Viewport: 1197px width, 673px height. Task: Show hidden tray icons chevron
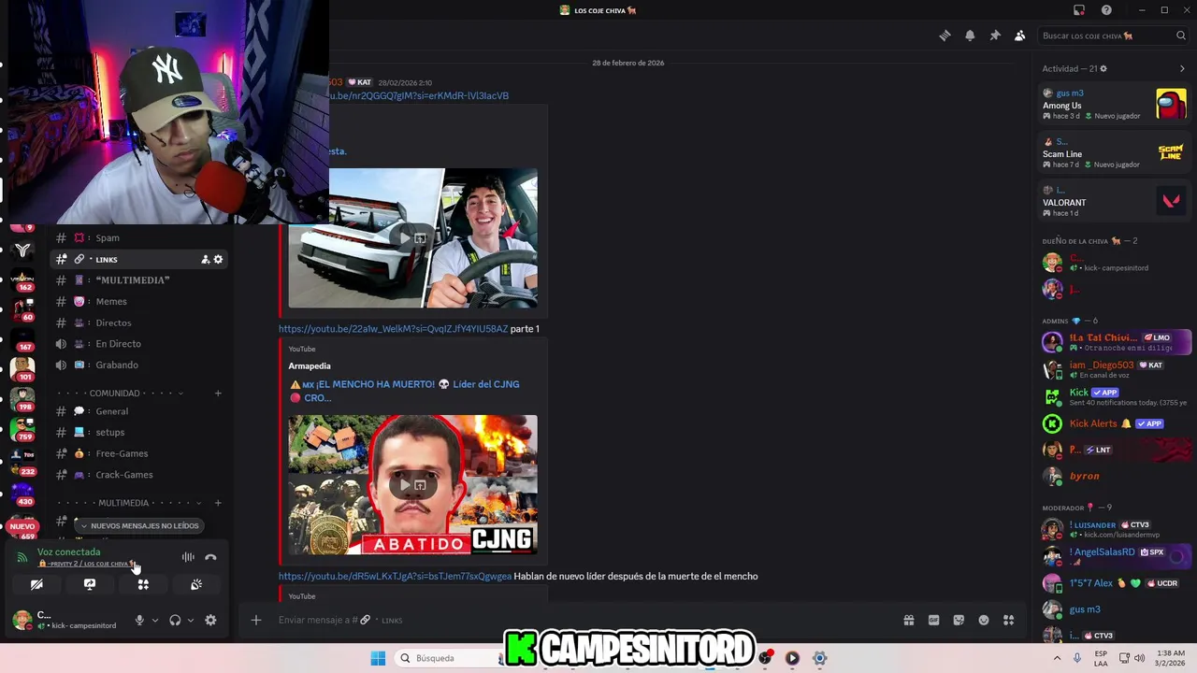coord(1058,658)
